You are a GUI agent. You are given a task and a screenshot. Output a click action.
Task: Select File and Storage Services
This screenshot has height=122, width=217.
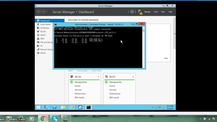46,42
